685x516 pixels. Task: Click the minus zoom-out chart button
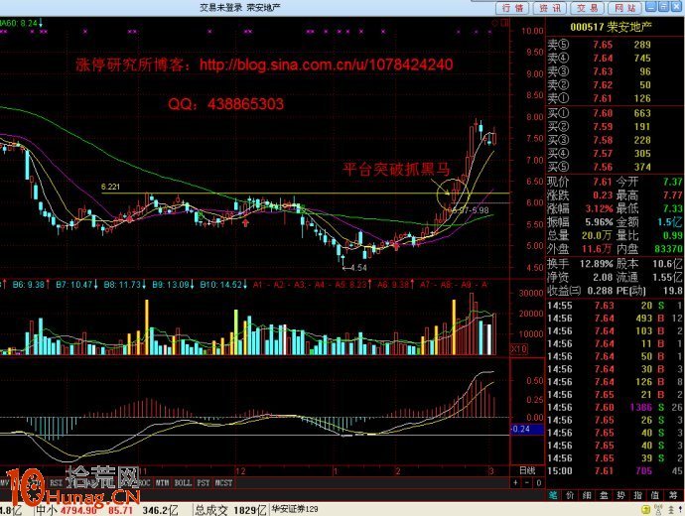[527, 483]
